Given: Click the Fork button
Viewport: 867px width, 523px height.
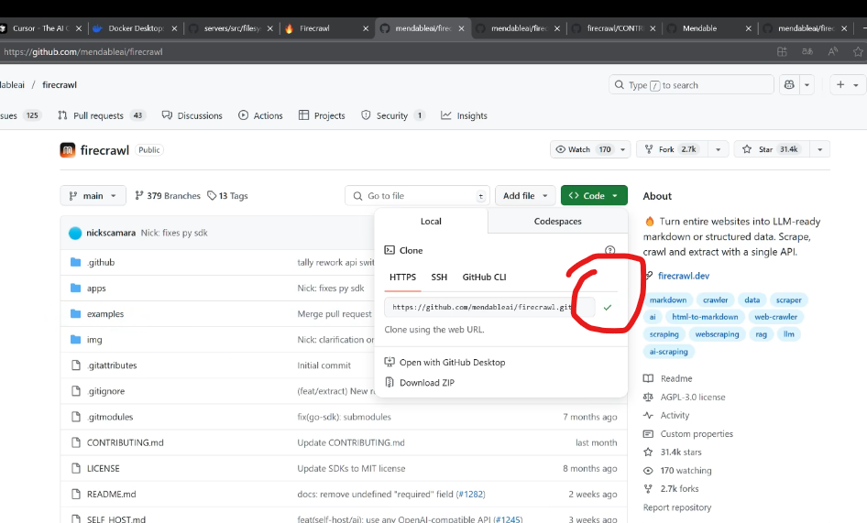Looking at the screenshot, I should pos(673,149).
